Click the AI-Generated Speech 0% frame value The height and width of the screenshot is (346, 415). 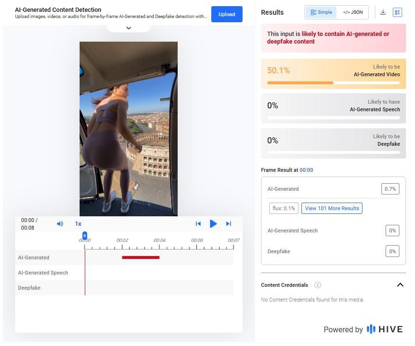[392, 231]
